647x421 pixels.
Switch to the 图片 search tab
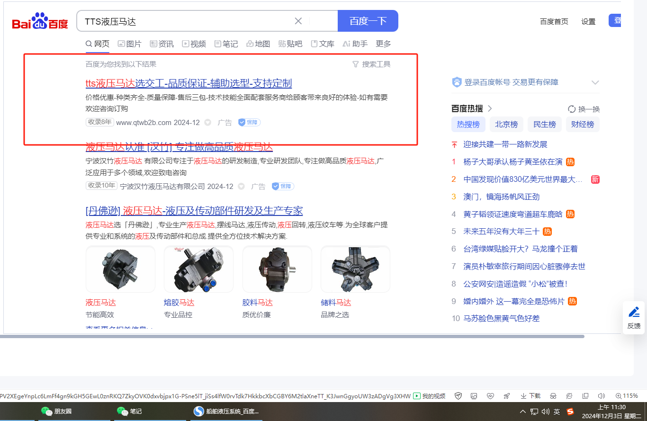pyautogui.click(x=129, y=44)
